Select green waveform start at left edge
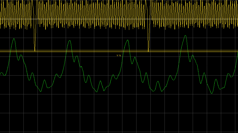This screenshot has height=133, width=238. coord(1,73)
